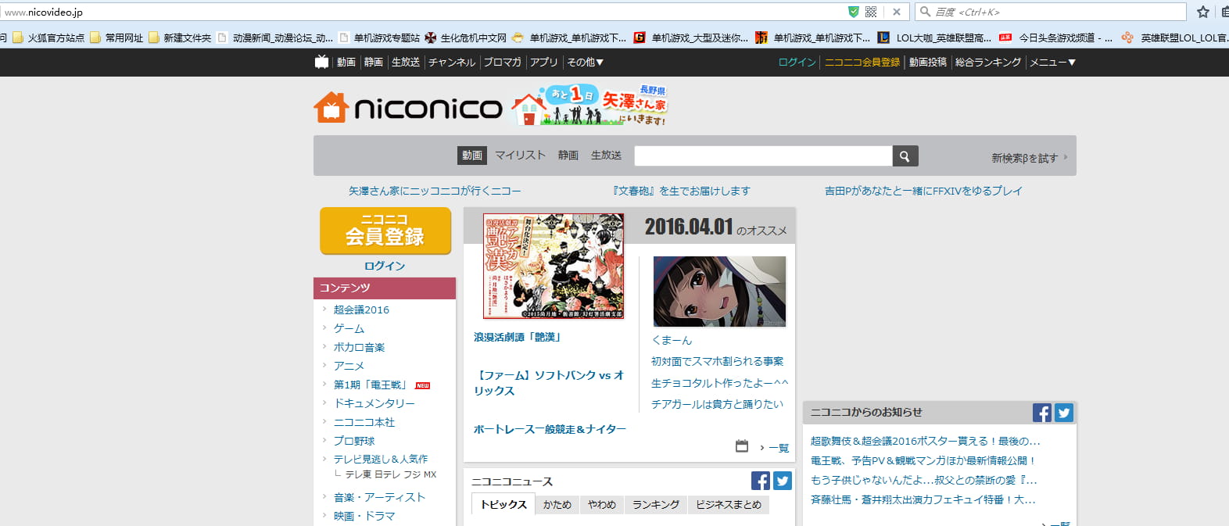
Task: Open 『文春砲』を生でお届けします link
Action: (681, 191)
